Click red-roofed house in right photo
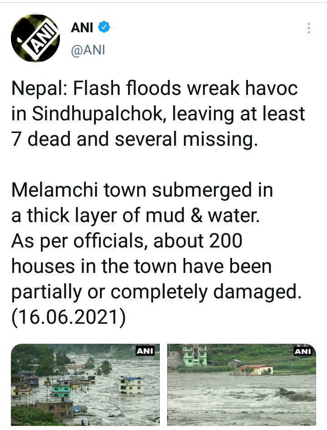Screen dimensions: 327x430 pos(255,369)
